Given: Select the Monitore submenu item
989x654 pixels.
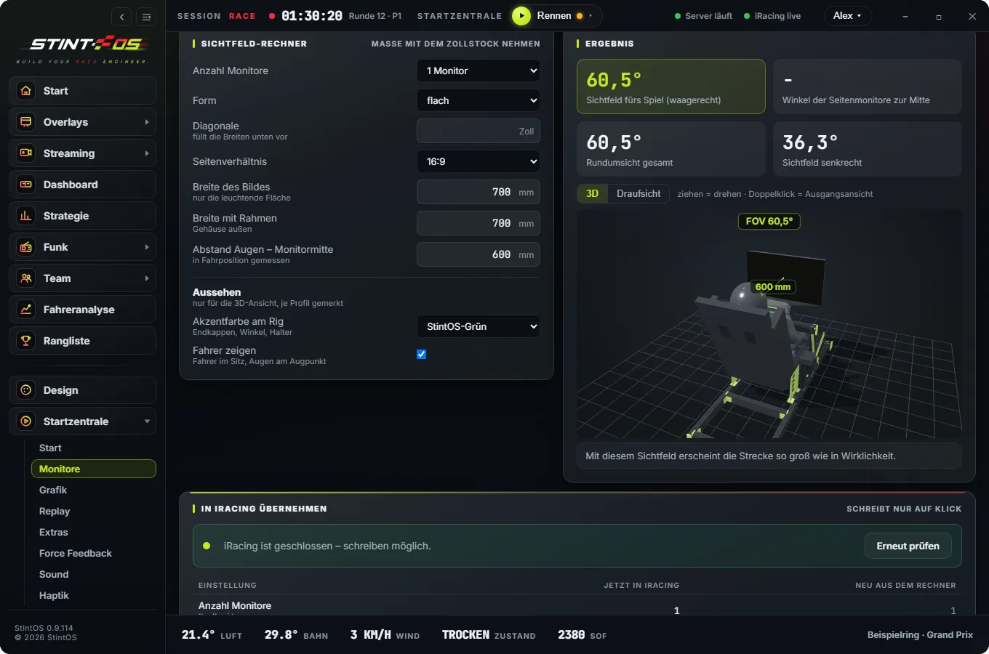Looking at the screenshot, I should [93, 469].
